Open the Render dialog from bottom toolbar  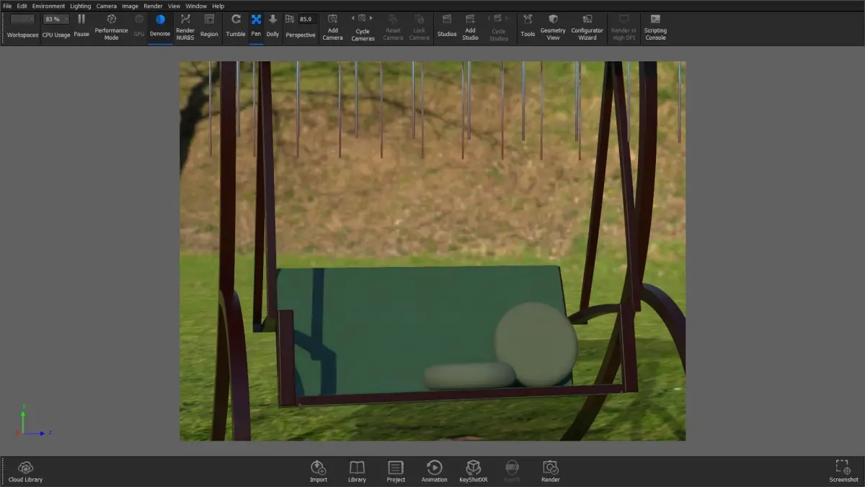pos(551,472)
